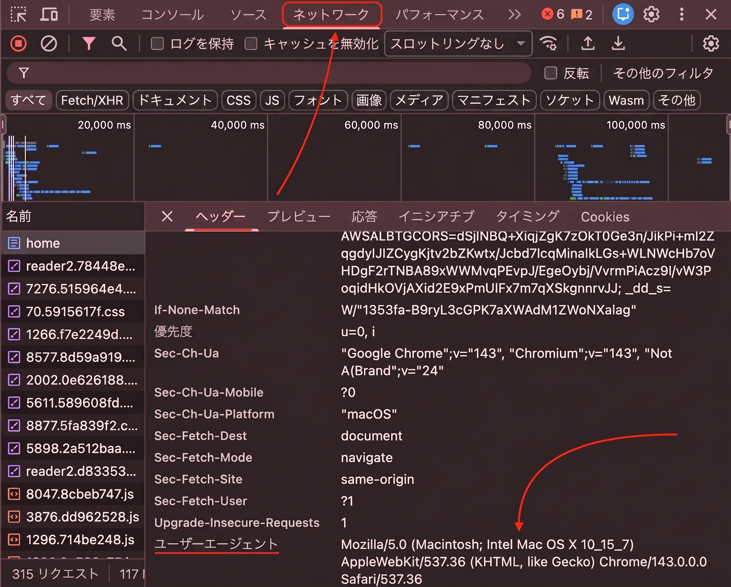Toggle the フォント filter chip
Image resolution: width=731 pixels, height=587 pixels.
point(318,100)
